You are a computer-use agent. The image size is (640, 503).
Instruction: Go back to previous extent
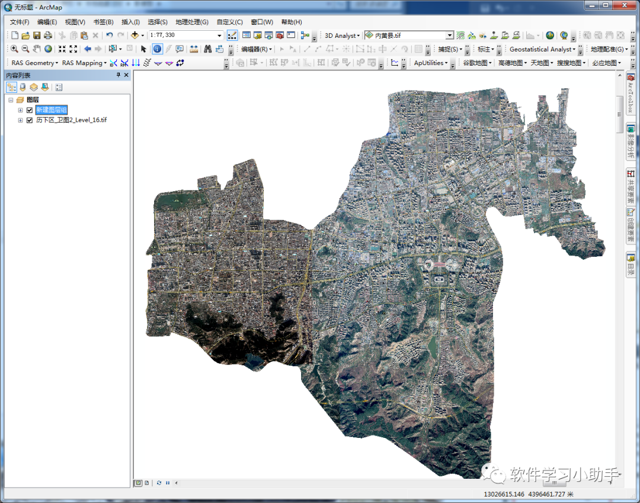(88, 49)
